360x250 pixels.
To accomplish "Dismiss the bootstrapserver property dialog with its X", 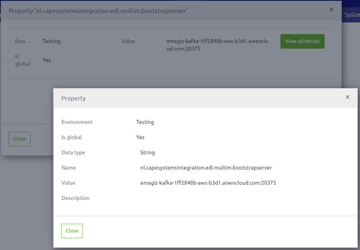I will point(331,10).
